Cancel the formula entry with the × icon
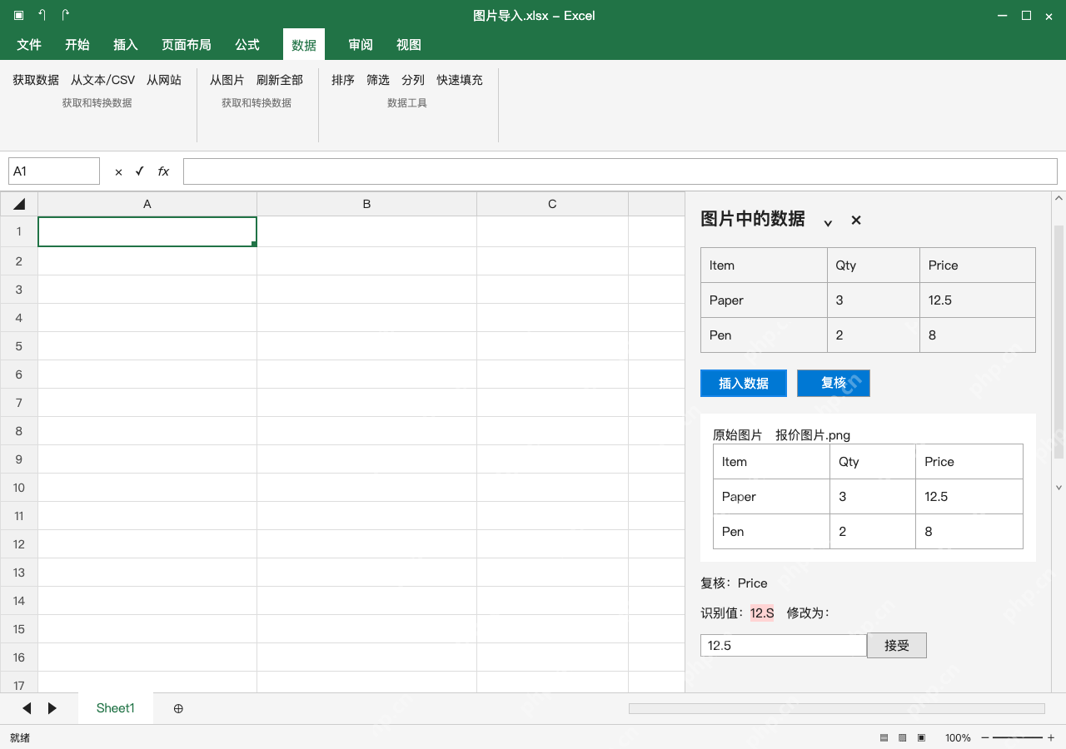This screenshot has height=749, width=1066. [x=118, y=171]
